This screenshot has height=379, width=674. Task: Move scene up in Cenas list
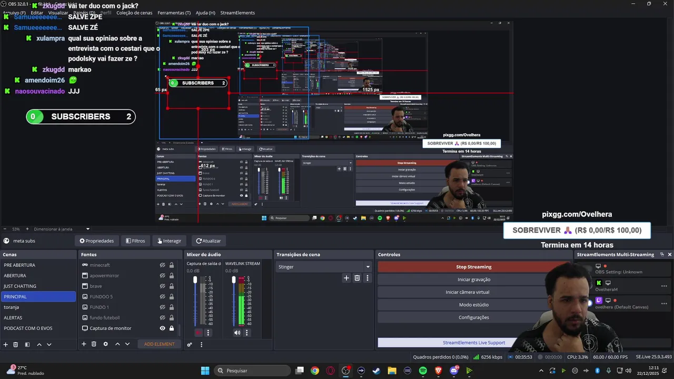39,344
